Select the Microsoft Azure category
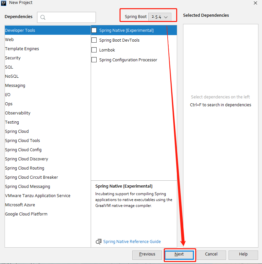Viewport: 262px width, 264px height. click(x=48, y=205)
